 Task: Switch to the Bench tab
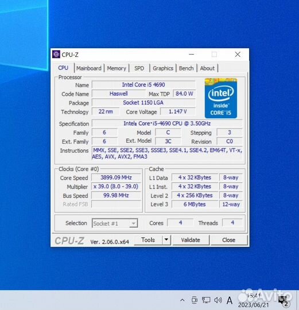(186, 68)
